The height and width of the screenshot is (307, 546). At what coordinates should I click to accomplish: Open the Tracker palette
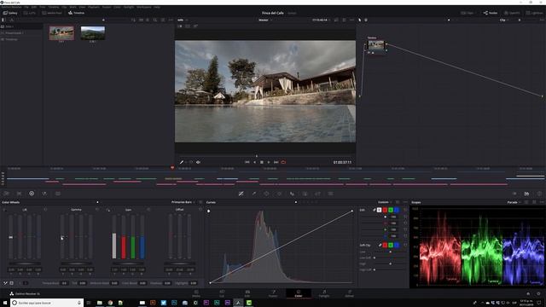(279, 194)
